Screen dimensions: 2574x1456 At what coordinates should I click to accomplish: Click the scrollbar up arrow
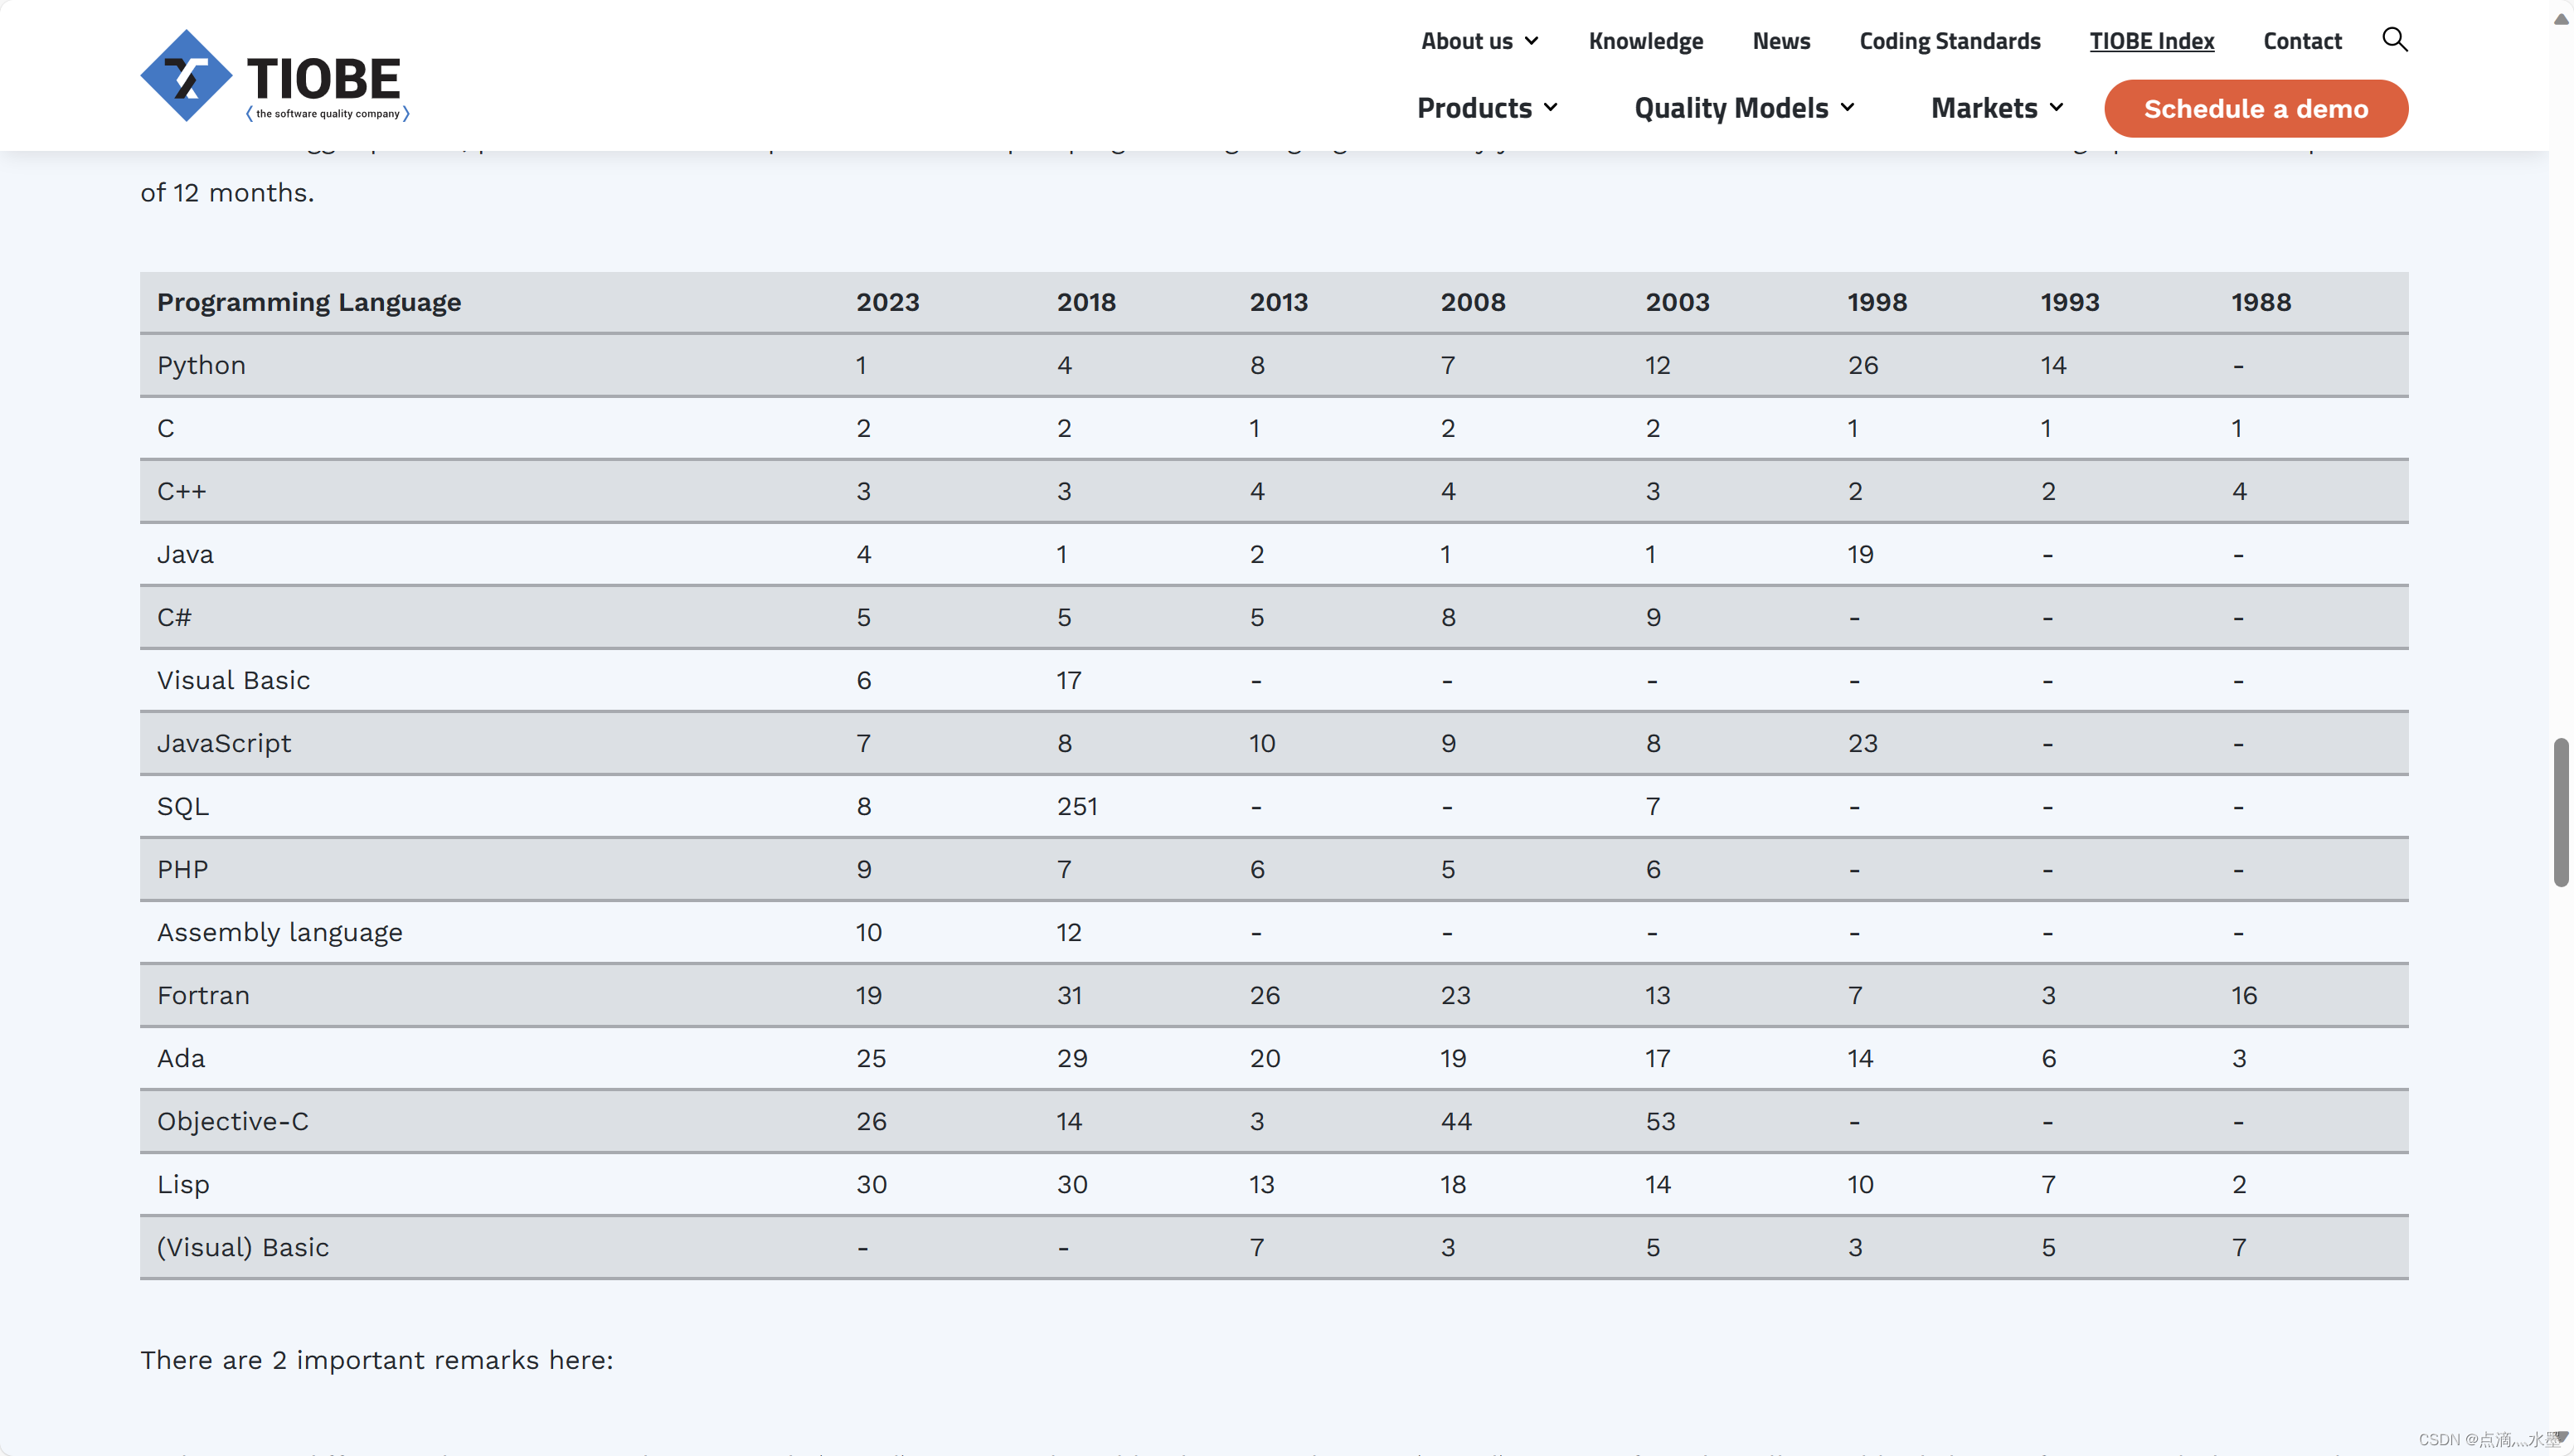(x=2560, y=18)
